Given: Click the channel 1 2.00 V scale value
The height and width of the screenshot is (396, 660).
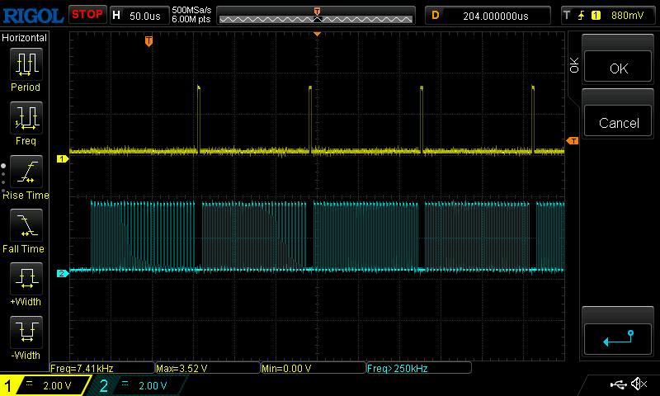Looking at the screenshot, I should 57,385.
